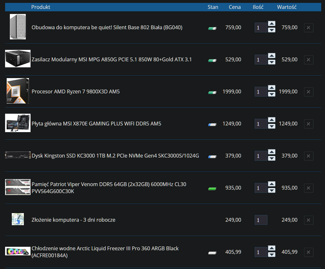Increase quantity of Patriot Viper Venom memory
Viewport: 325px width, 269px height.
click(x=272, y=184)
